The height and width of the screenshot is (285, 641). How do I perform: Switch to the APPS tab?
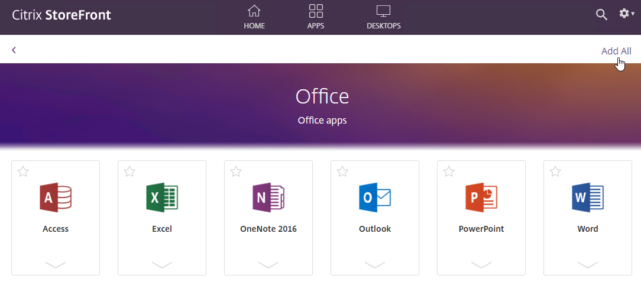coord(316,17)
